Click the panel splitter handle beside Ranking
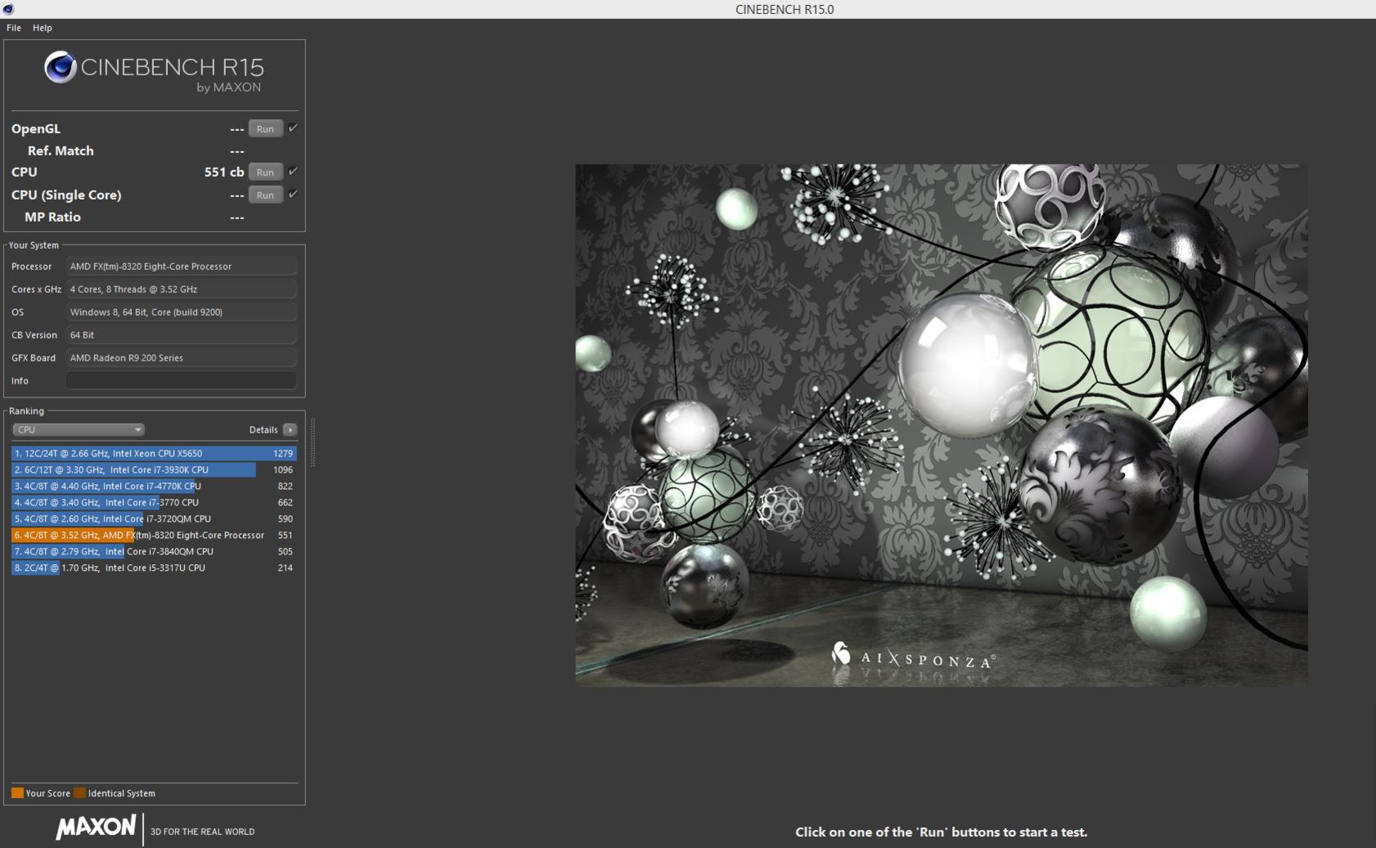 pyautogui.click(x=313, y=442)
